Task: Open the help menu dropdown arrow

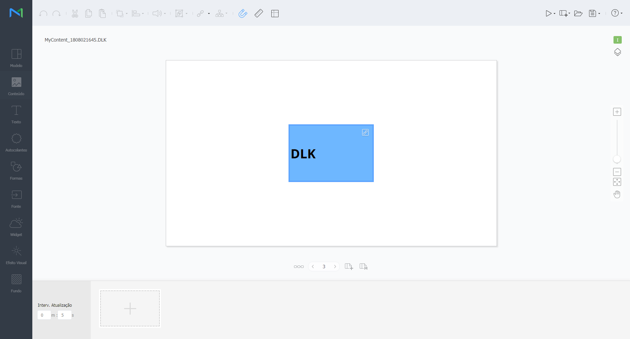Action: (621, 13)
